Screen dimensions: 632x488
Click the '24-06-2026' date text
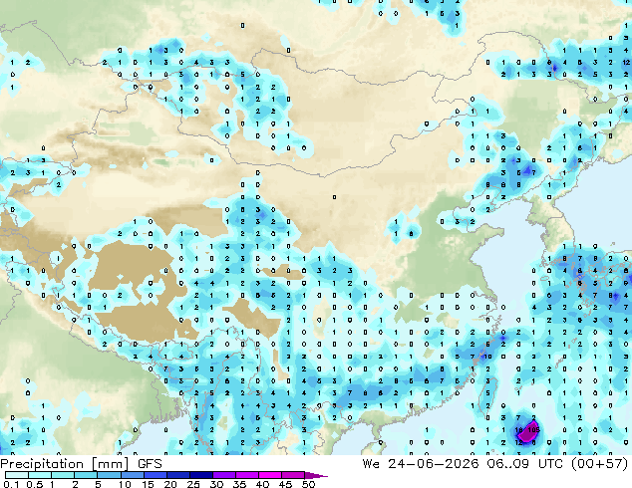pyautogui.click(x=434, y=464)
